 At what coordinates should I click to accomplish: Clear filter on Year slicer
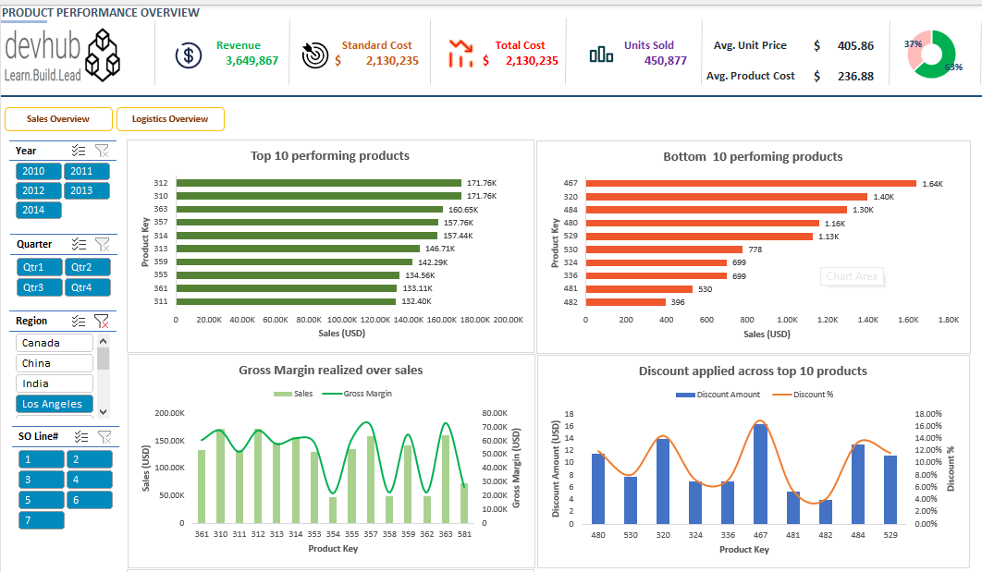(102, 151)
